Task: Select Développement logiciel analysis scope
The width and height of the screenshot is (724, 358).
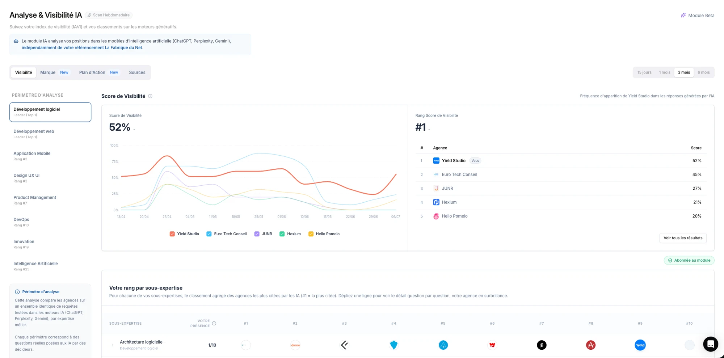Action: click(50, 112)
